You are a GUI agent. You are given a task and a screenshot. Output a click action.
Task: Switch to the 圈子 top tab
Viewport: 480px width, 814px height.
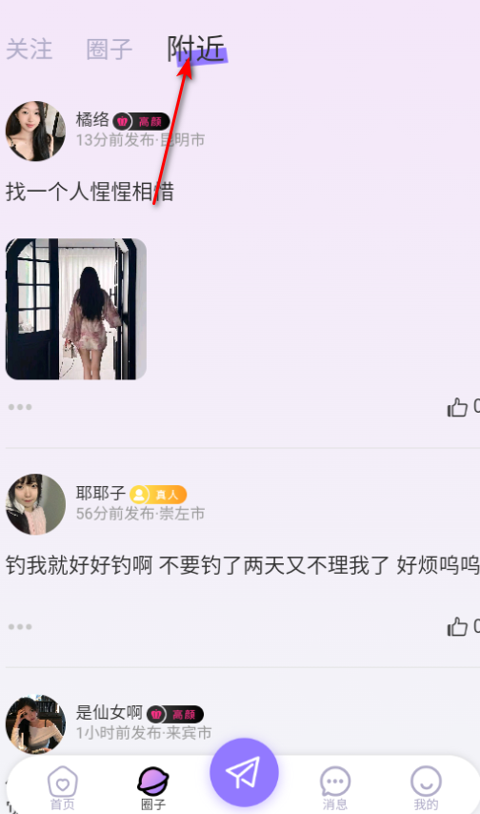coord(109,50)
